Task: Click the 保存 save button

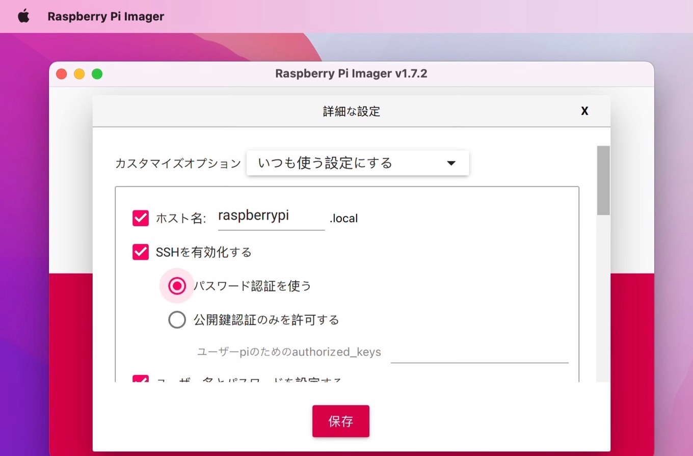Action: coord(341,421)
